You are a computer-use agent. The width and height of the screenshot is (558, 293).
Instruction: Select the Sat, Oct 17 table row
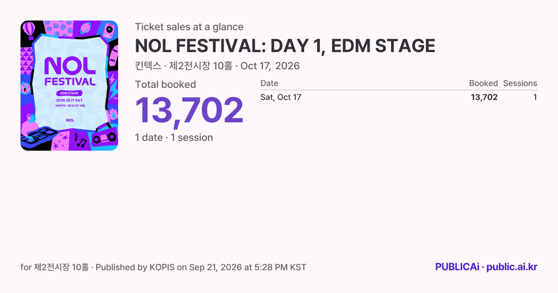[x=399, y=97]
